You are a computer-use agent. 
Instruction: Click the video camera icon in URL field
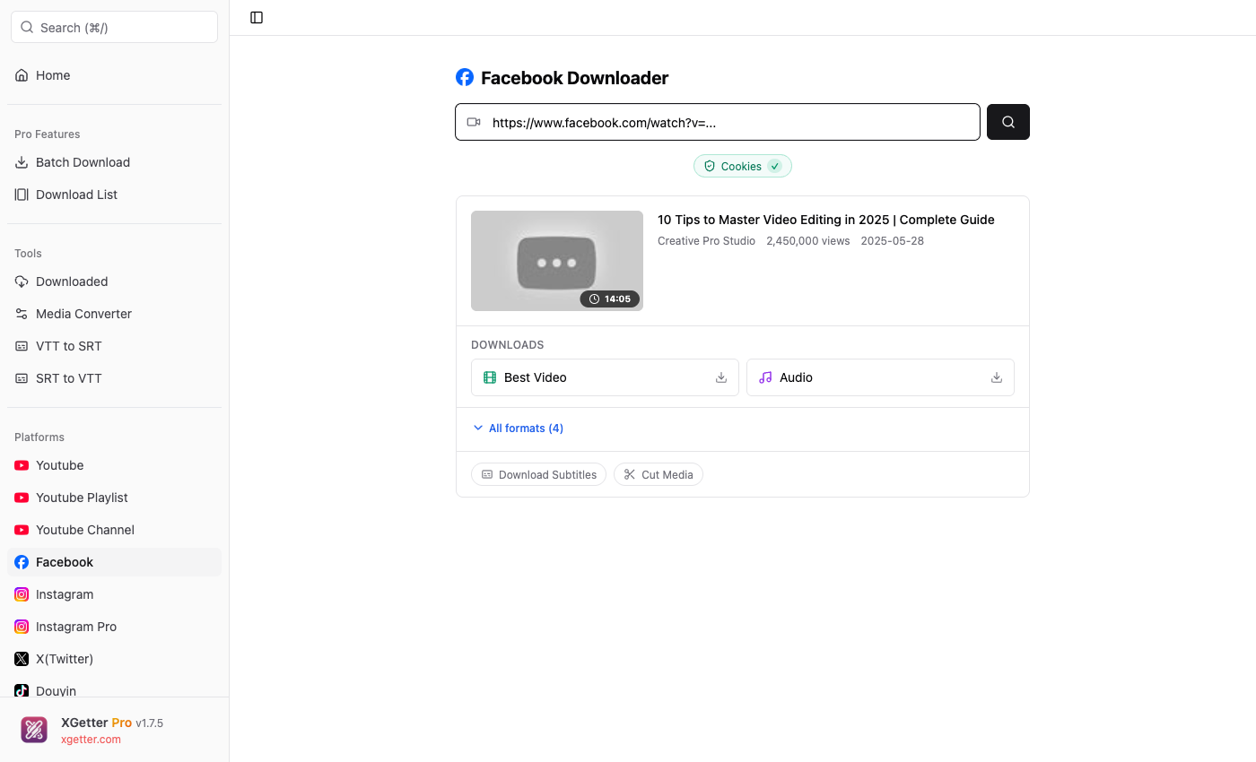(474, 122)
